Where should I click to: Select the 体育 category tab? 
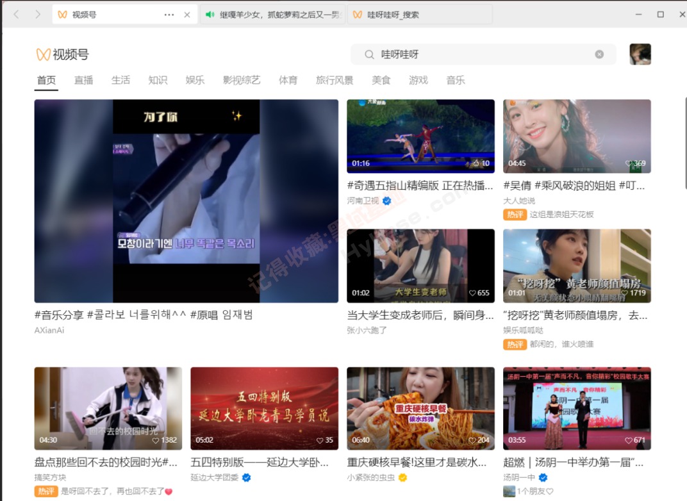pos(288,80)
